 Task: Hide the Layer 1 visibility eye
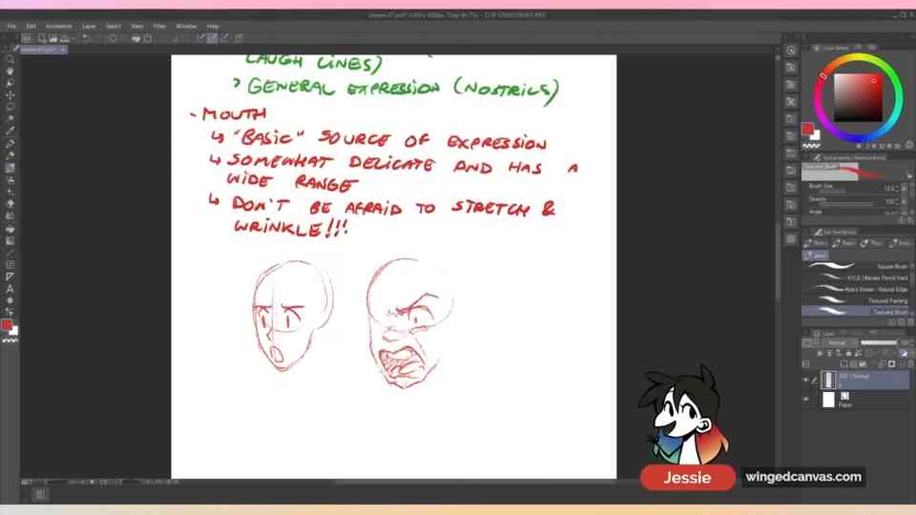point(806,380)
